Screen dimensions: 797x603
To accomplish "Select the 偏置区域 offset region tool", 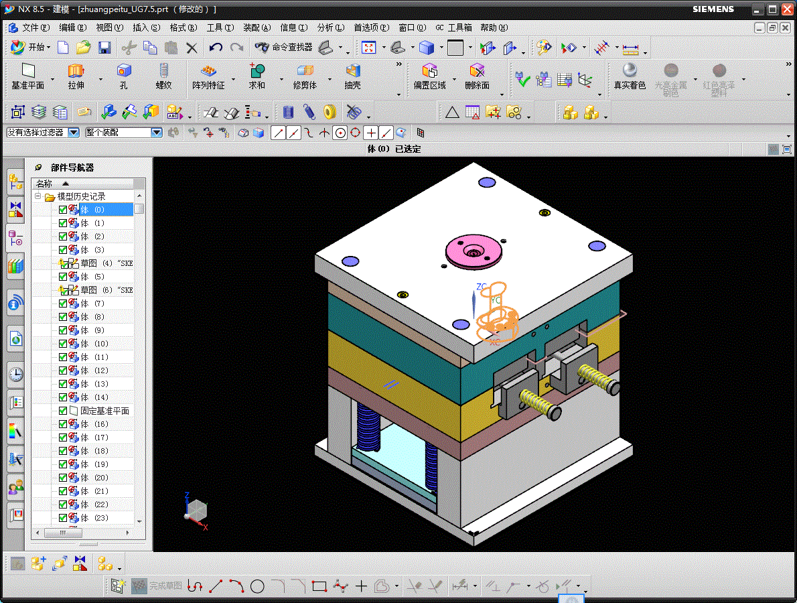I will pyautogui.click(x=429, y=77).
